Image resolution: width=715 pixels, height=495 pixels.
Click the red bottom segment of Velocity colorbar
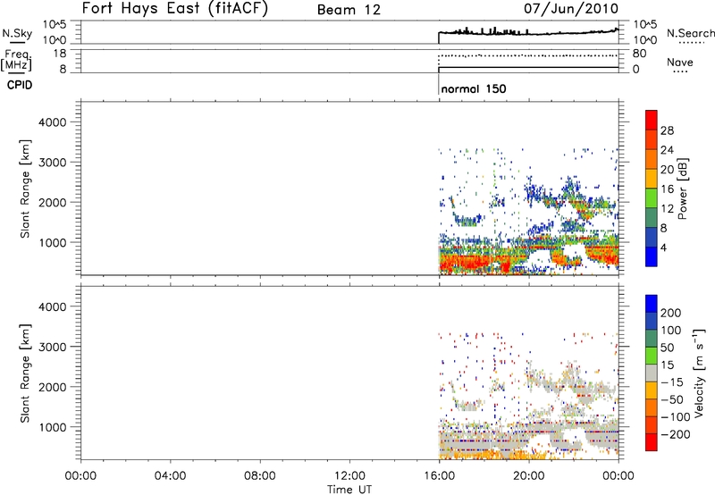point(652,442)
